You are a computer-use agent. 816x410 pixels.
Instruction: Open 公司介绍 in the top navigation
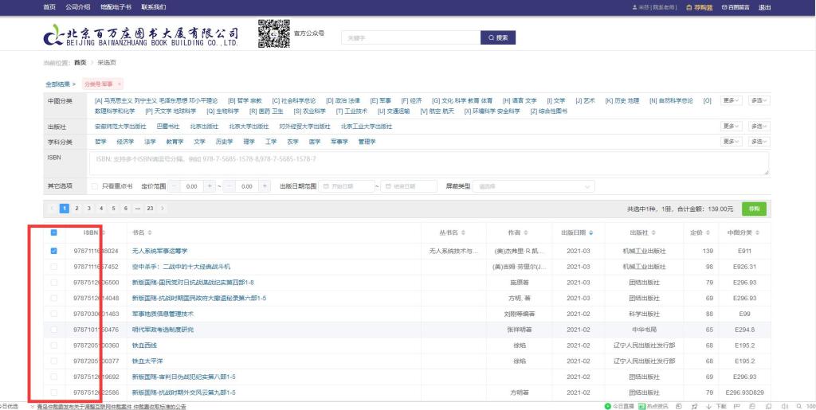[x=77, y=7]
